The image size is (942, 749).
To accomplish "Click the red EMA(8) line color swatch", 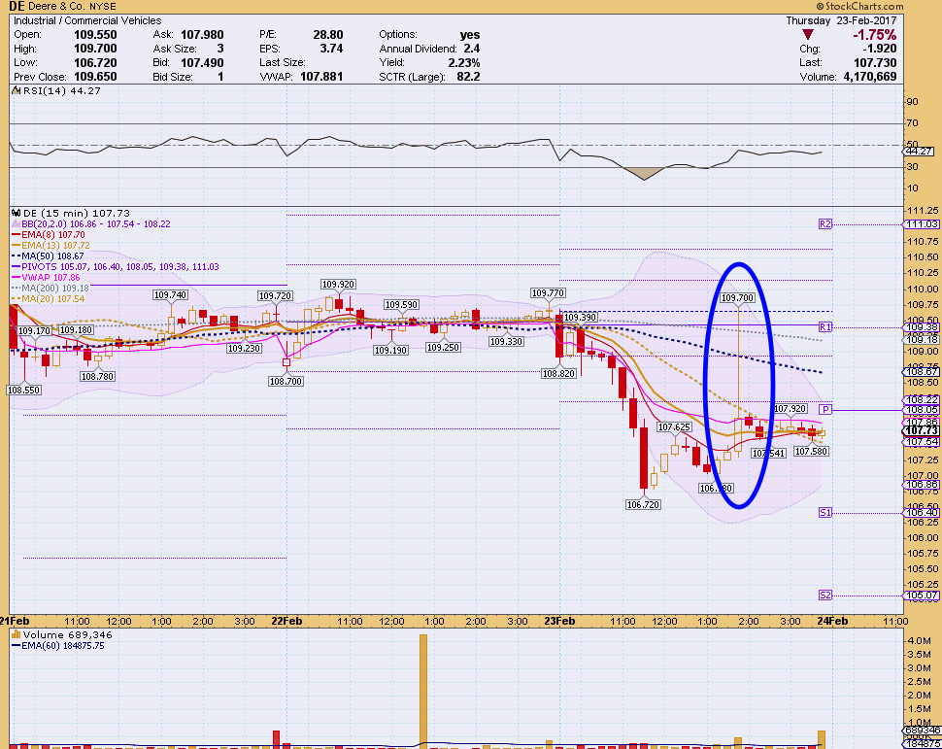I will pos(15,234).
